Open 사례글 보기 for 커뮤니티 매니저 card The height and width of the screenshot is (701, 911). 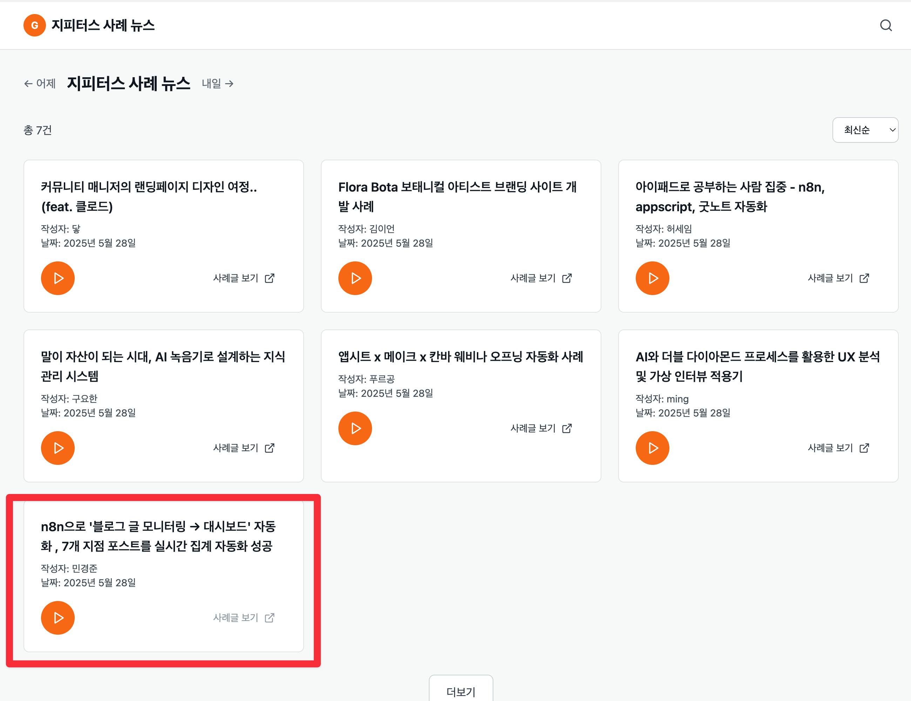coord(236,278)
